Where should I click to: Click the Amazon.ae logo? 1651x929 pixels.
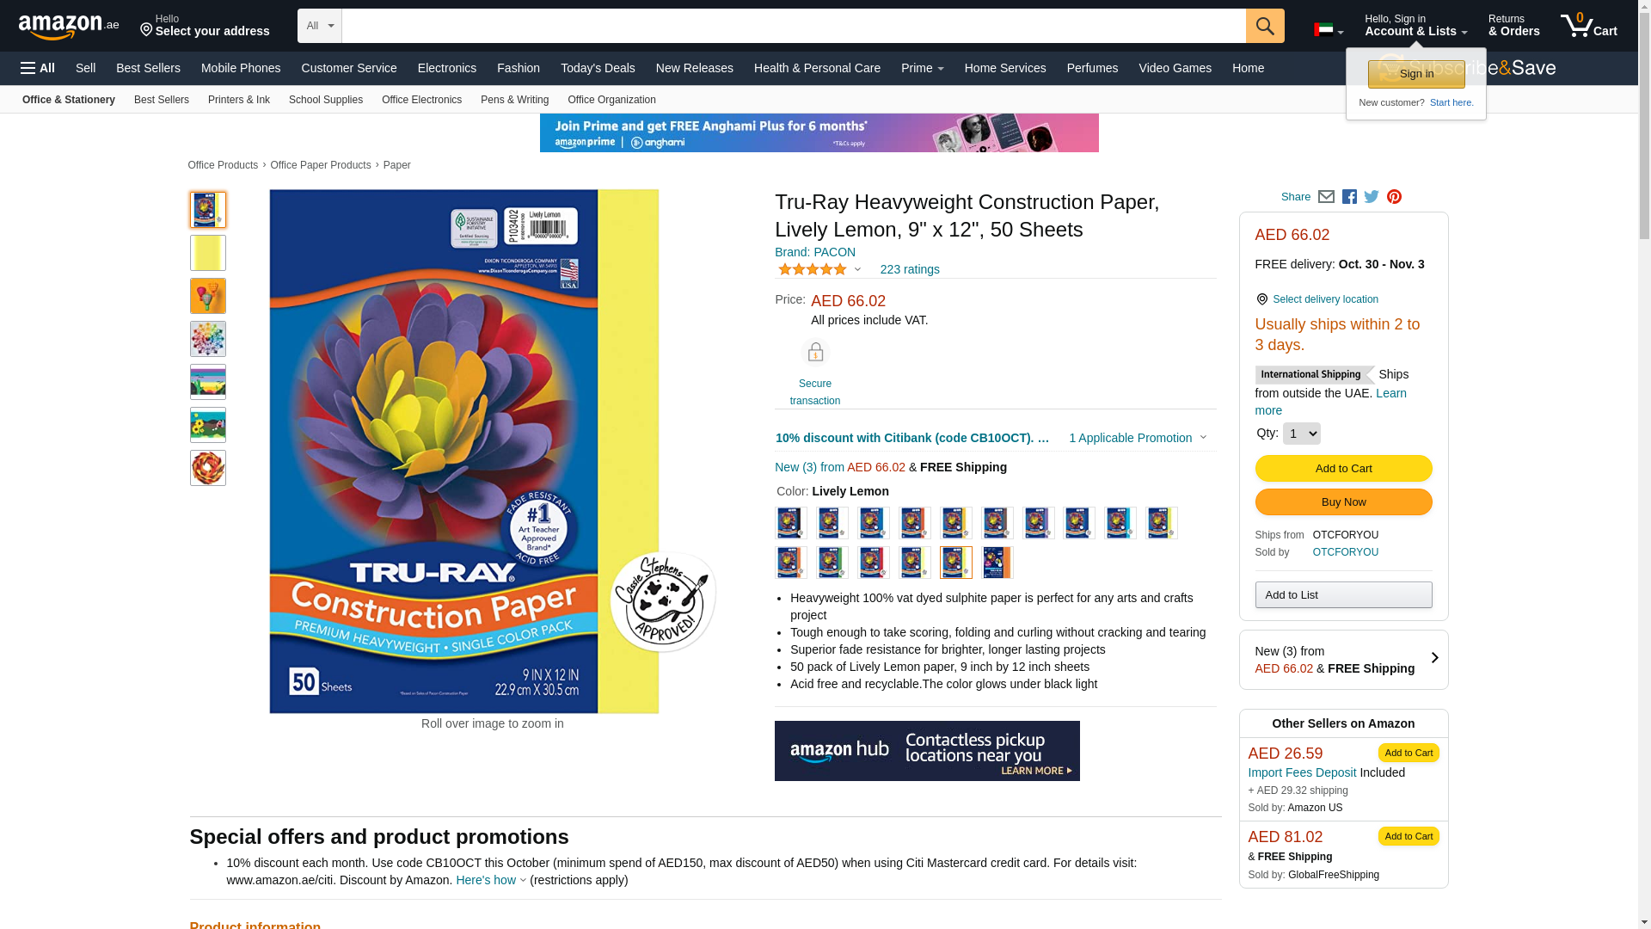(x=69, y=26)
